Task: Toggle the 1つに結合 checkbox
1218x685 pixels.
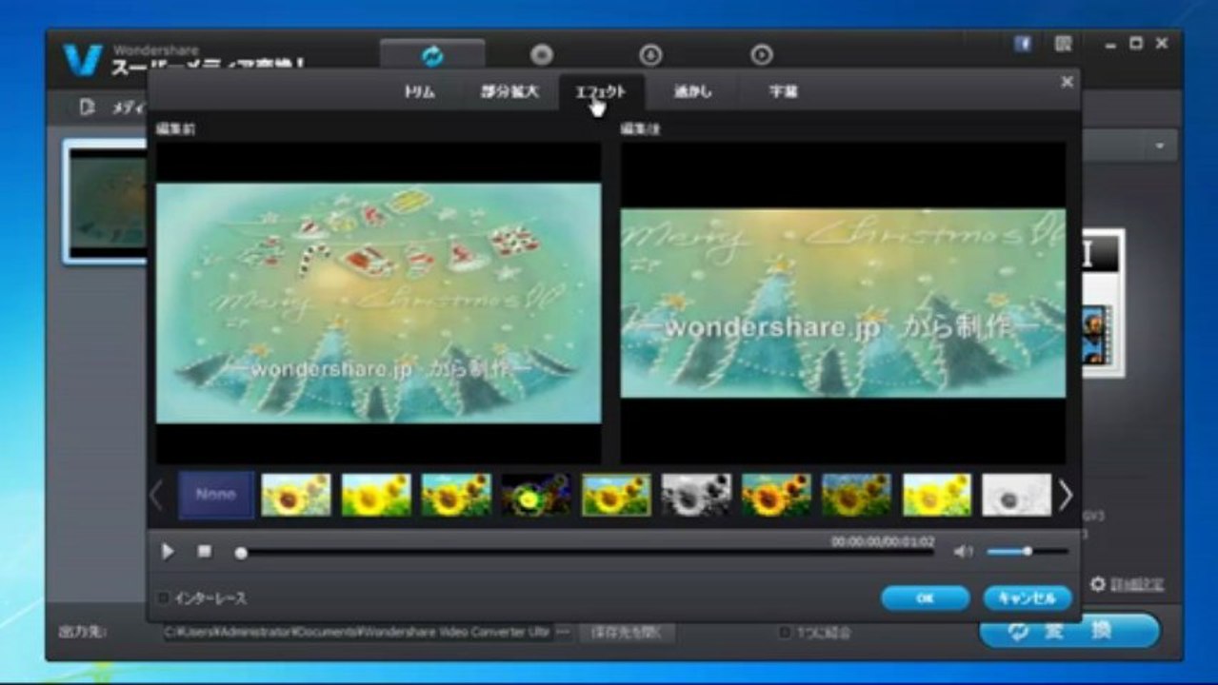Action: pyautogui.click(x=785, y=632)
